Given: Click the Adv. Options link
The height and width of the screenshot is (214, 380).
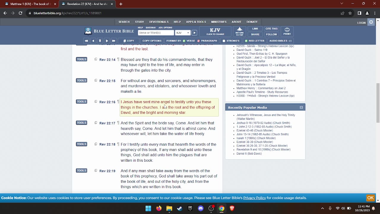Looking at the screenshot, I should [165, 28].
